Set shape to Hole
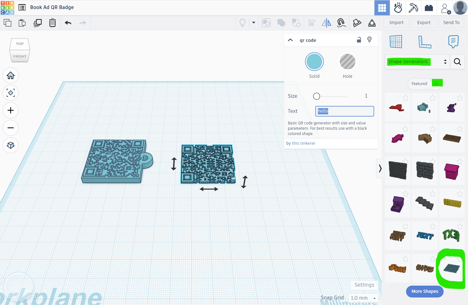 click(x=347, y=62)
